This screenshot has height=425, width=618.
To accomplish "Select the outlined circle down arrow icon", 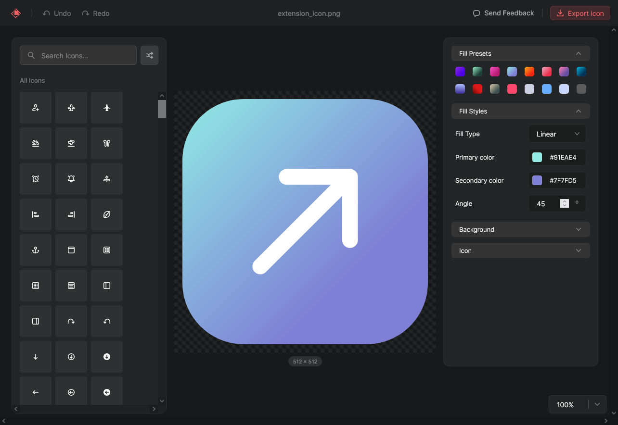I will pos(71,357).
